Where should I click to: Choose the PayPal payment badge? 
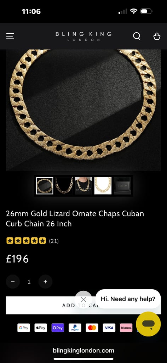75,328
